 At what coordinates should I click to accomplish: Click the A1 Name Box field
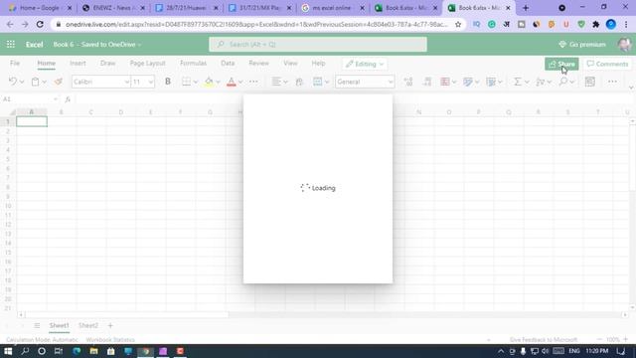[x=31, y=99]
